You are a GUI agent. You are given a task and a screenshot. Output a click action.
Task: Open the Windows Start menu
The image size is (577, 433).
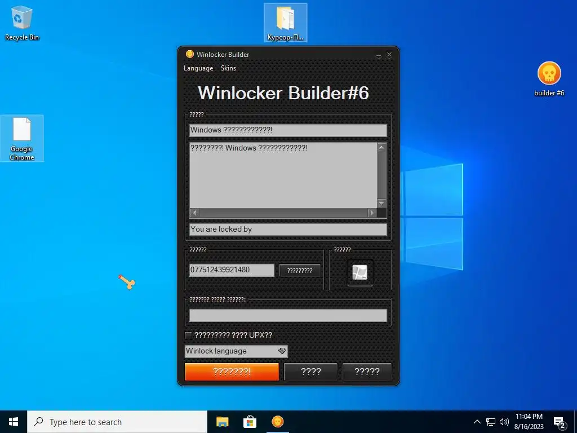14,422
